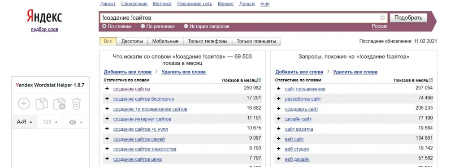Viewport: 459px width, 167px height.
Task: Sort Helper list by frequency with 123
Action: pyautogui.click(x=50, y=122)
